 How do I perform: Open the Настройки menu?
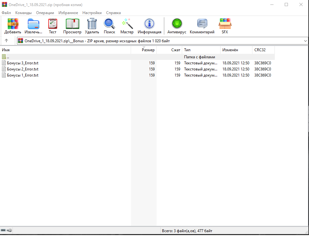[92, 13]
